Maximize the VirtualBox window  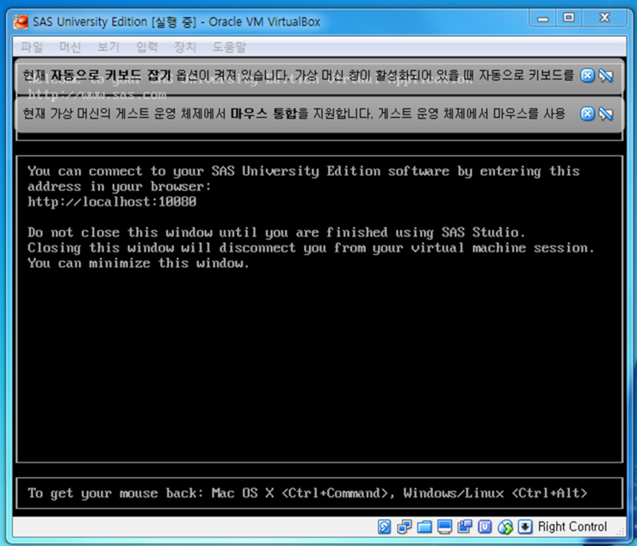coord(569,18)
